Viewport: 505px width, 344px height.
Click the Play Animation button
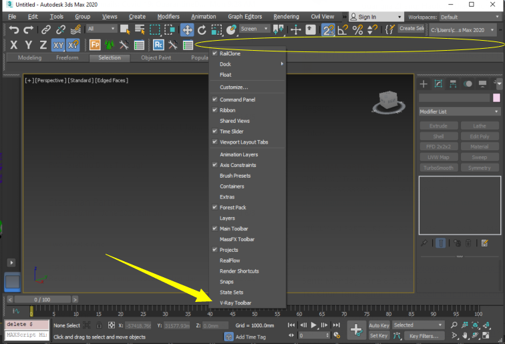tap(314, 325)
